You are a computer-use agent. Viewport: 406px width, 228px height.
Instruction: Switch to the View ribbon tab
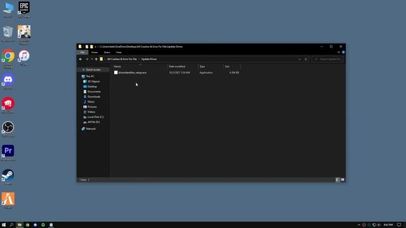click(119, 53)
